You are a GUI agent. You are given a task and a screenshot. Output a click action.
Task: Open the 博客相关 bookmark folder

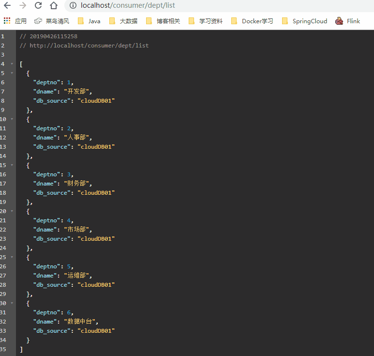tap(163, 21)
